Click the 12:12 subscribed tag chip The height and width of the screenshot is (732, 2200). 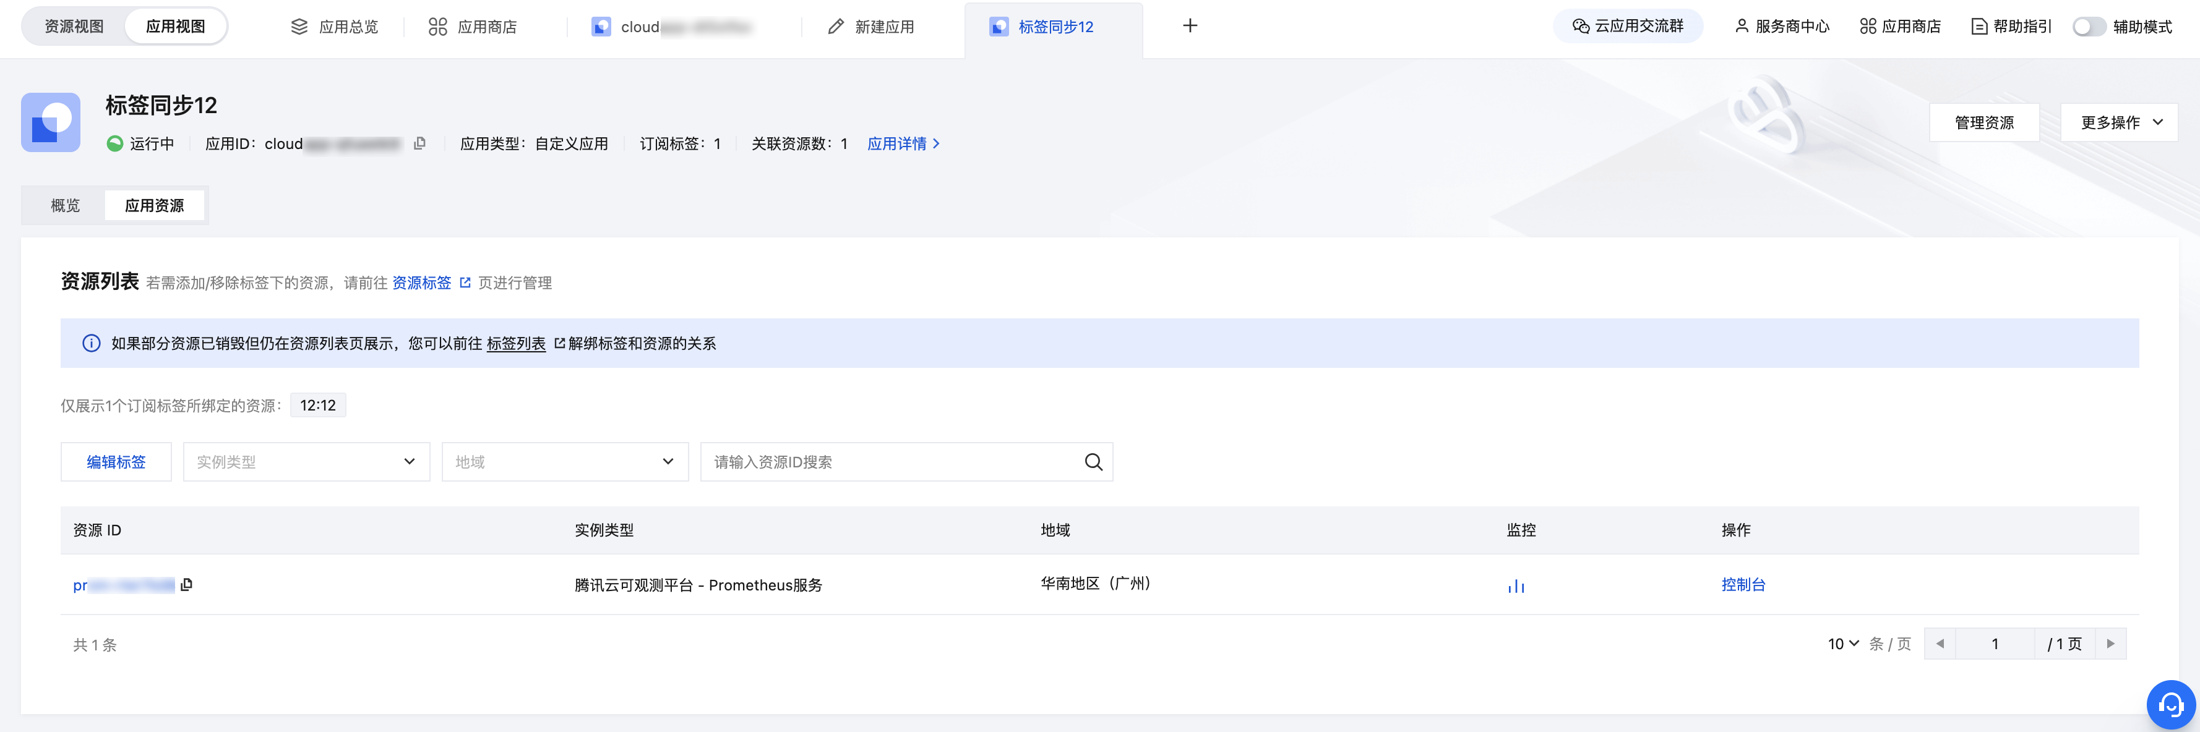[318, 405]
